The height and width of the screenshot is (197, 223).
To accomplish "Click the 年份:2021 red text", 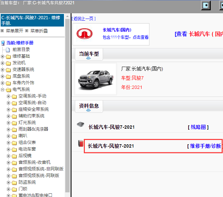I will click(x=132, y=87).
